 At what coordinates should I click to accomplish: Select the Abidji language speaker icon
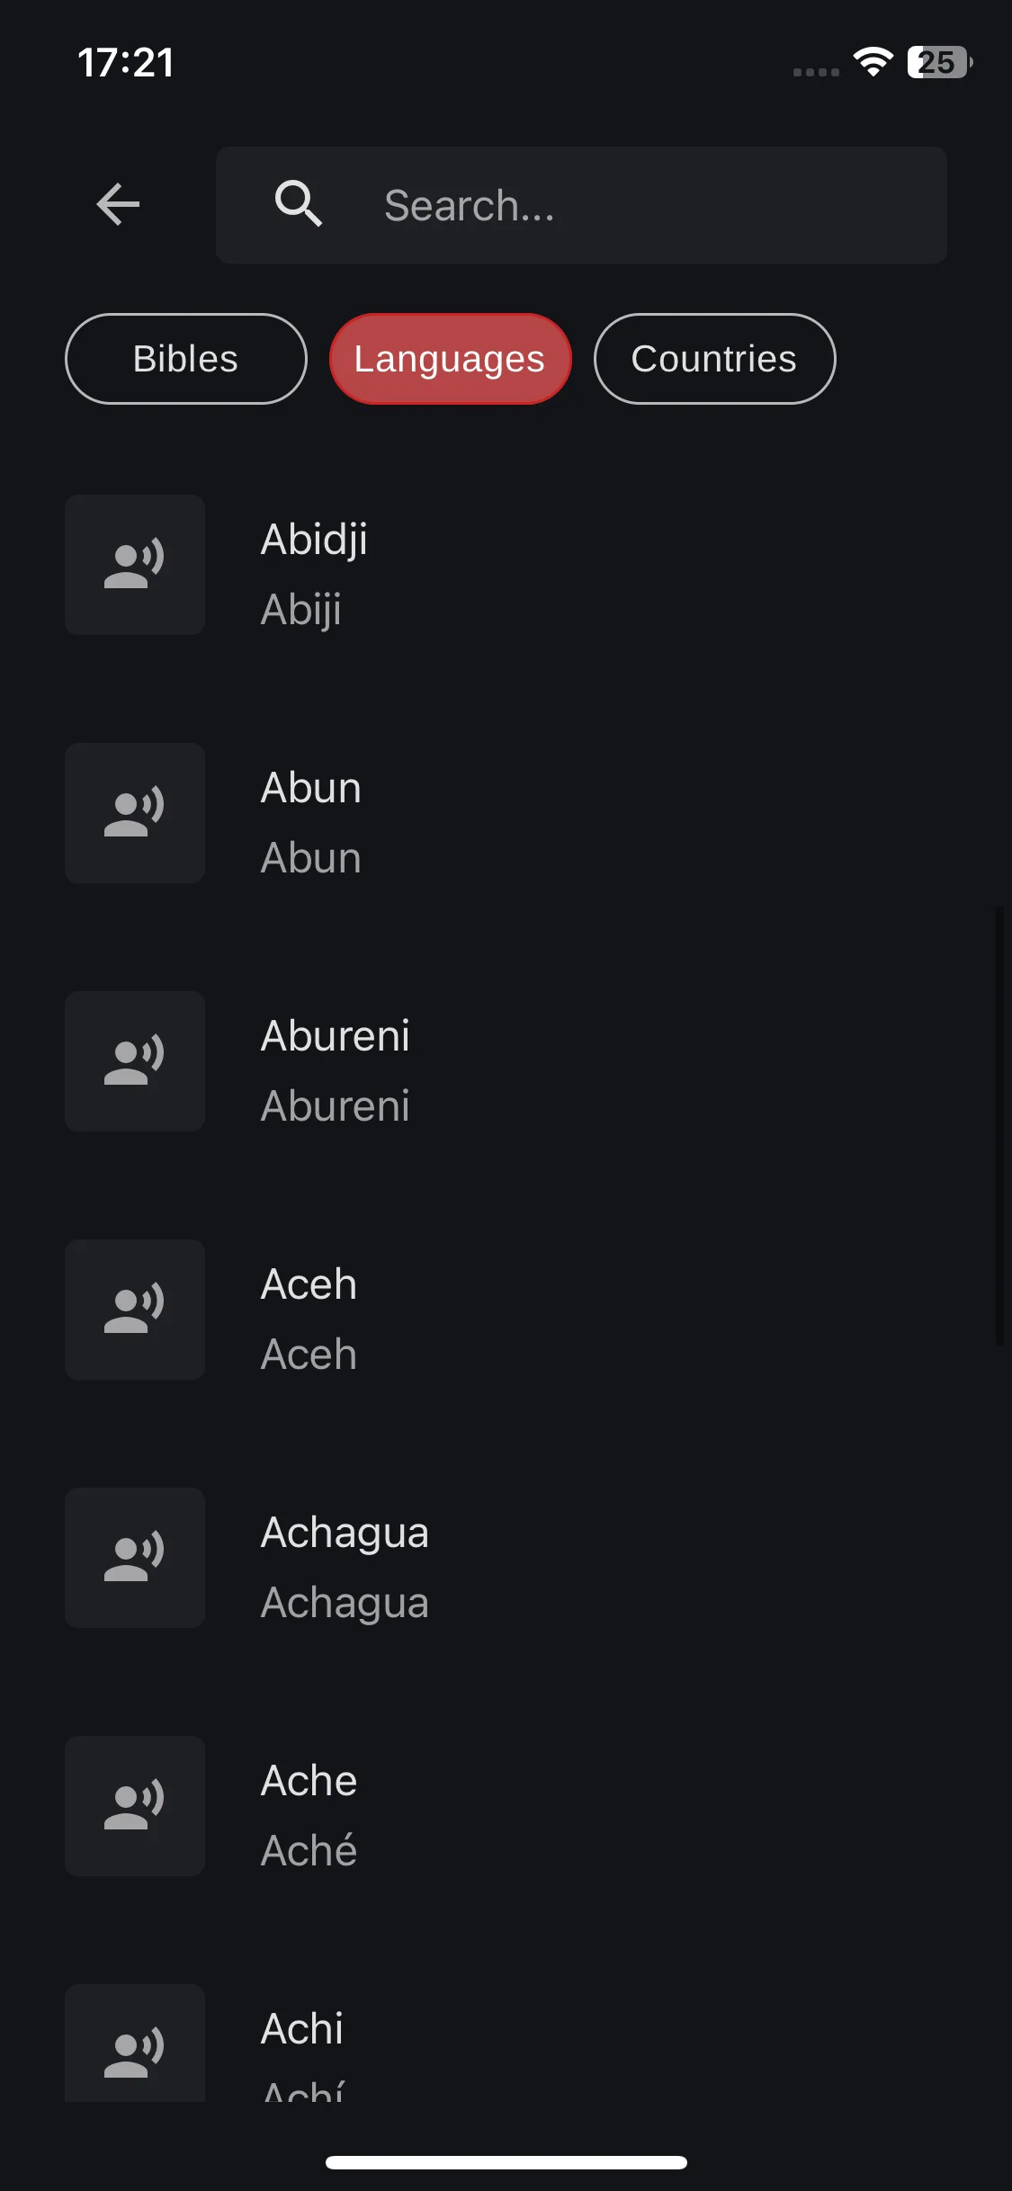pos(135,565)
